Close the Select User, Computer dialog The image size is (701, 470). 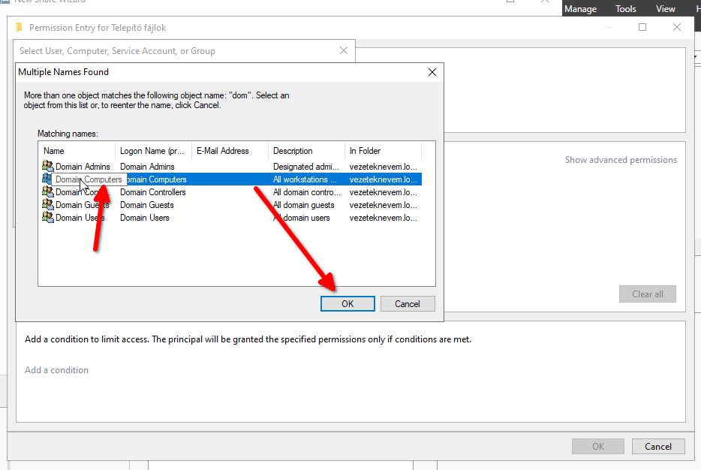(344, 51)
